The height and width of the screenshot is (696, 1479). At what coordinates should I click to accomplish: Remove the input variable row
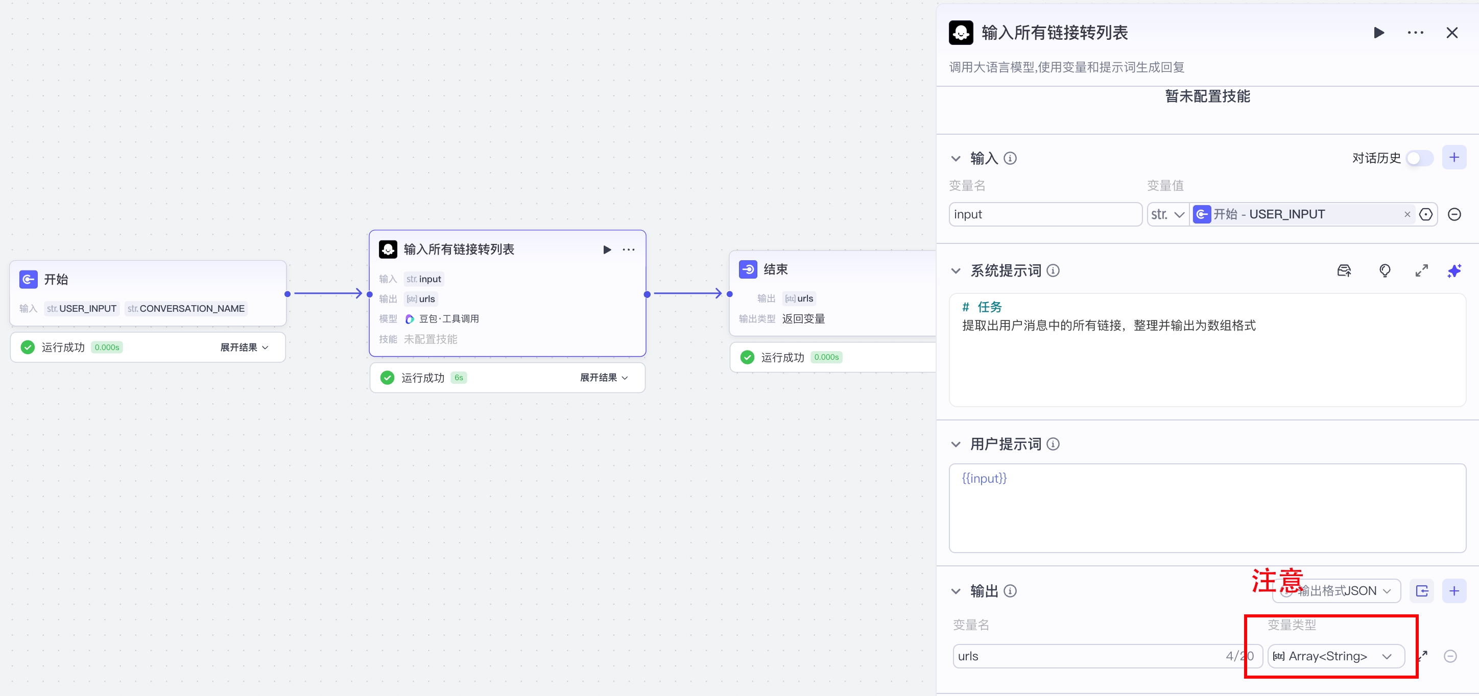1454,215
